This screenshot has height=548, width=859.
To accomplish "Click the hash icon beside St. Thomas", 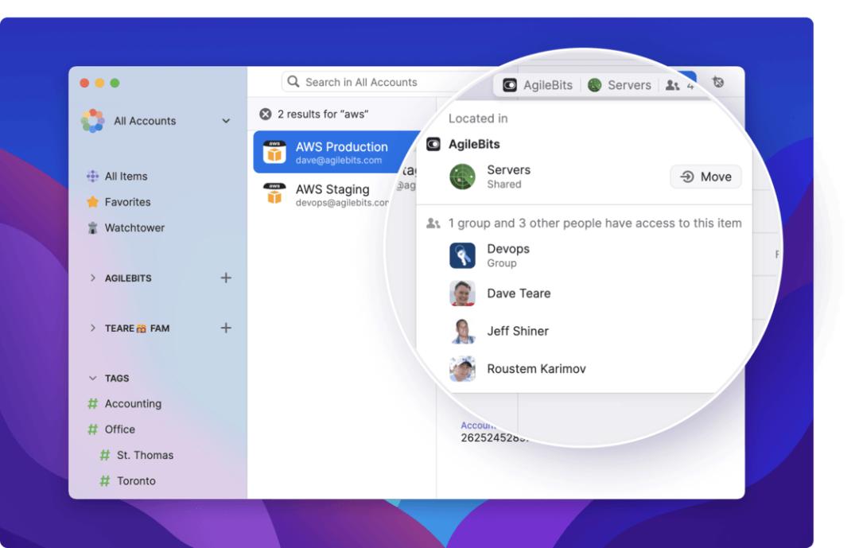I will pyautogui.click(x=105, y=456).
